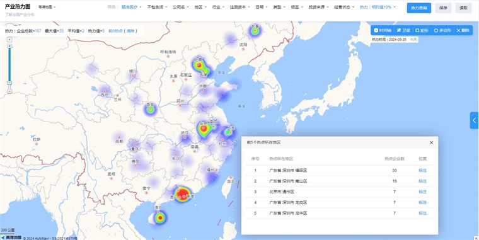Click 标注 for 北京市 通州区 row
479x240 pixels.
pyautogui.click(x=422, y=191)
